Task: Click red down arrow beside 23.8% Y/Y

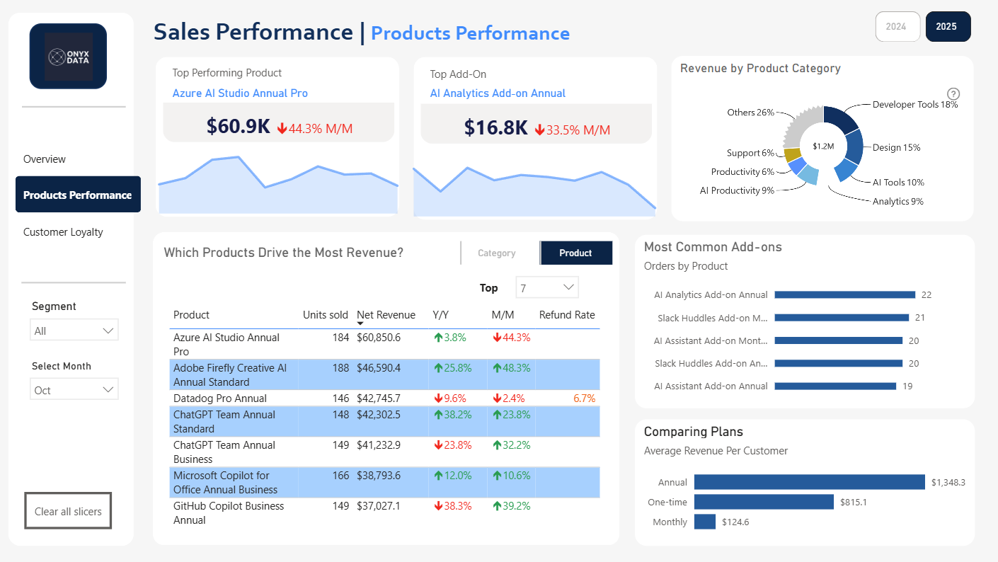Action: coord(437,445)
